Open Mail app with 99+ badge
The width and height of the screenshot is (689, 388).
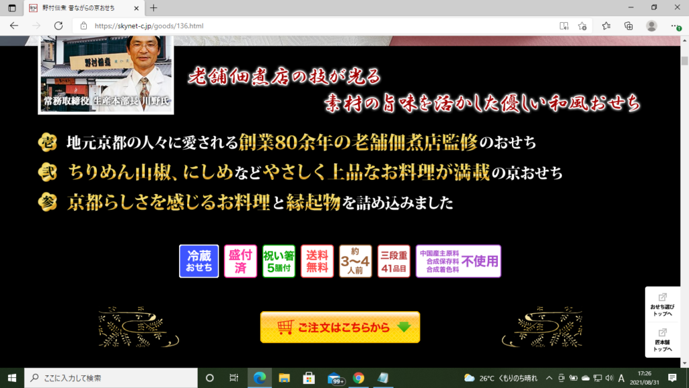coord(335,379)
